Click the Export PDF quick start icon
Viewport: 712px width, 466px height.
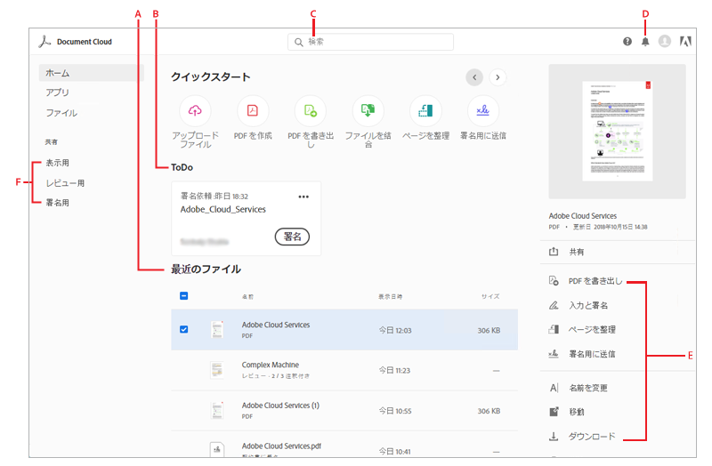pos(311,110)
